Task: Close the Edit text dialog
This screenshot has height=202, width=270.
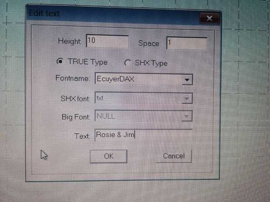Action: 209,18
